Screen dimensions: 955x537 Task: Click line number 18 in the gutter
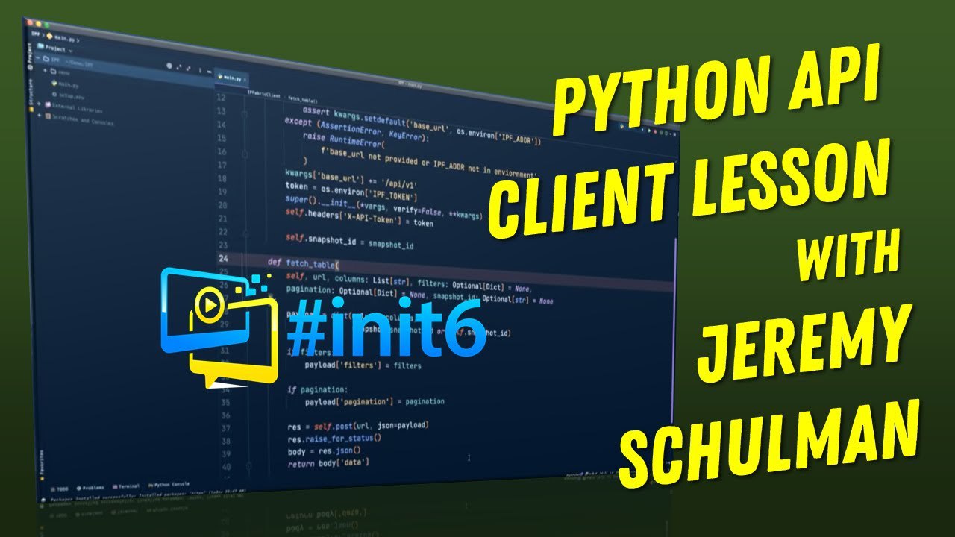(x=221, y=178)
